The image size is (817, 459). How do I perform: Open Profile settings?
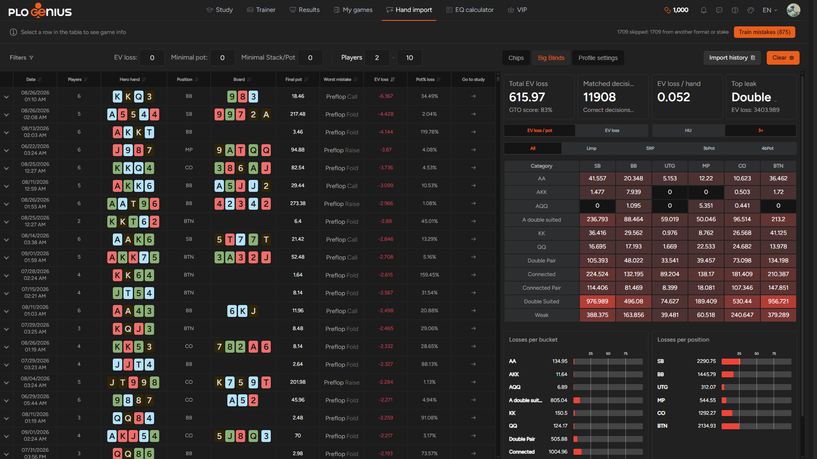598,58
